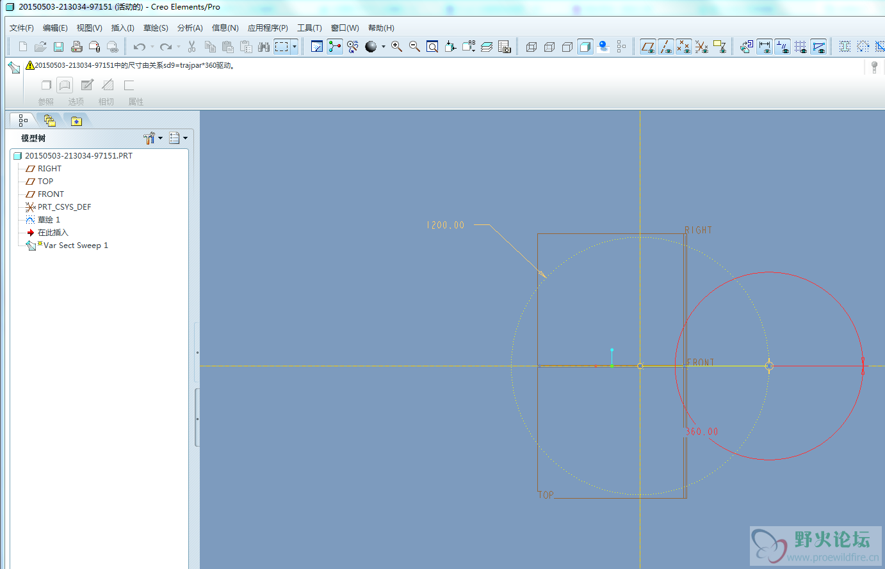Switch display to Hidden Line
This screenshot has height=569, width=885.
(549, 47)
